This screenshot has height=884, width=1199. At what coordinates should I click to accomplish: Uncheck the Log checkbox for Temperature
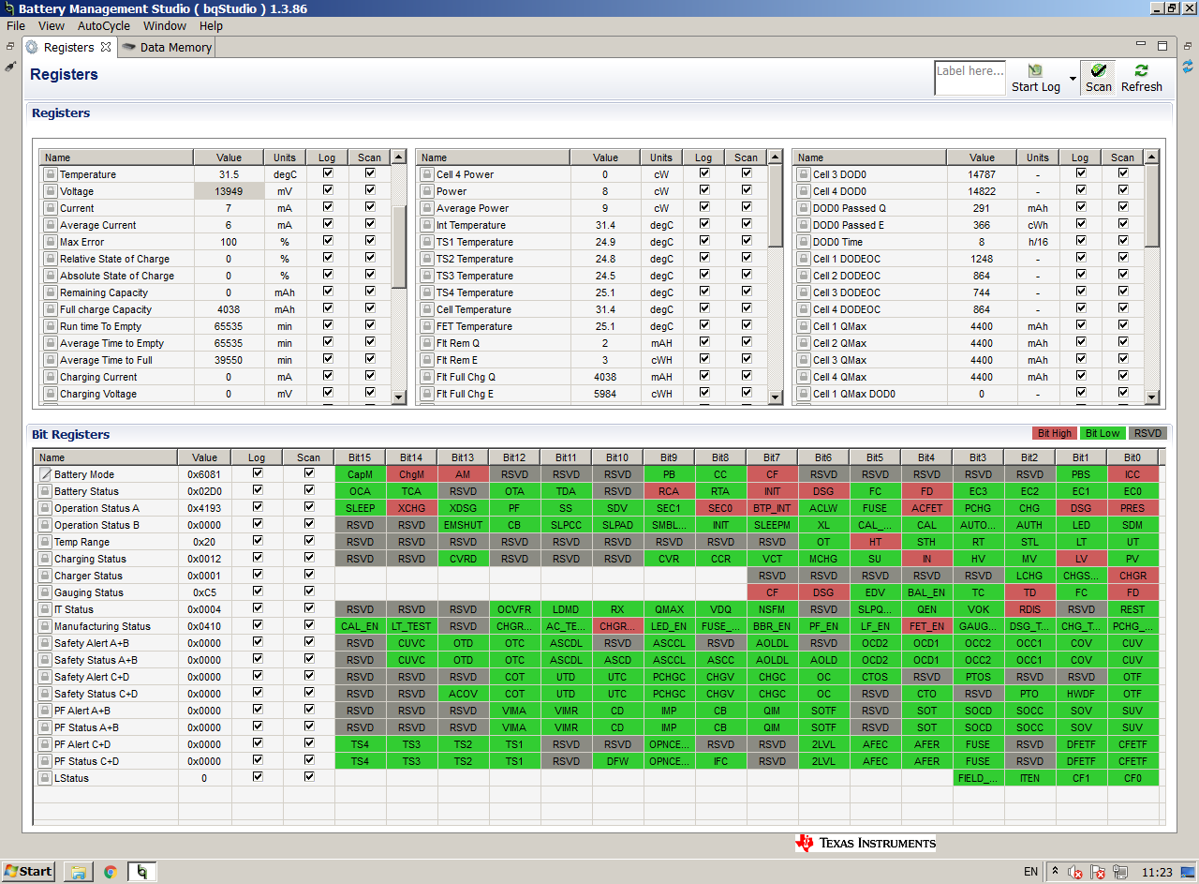[x=328, y=173]
